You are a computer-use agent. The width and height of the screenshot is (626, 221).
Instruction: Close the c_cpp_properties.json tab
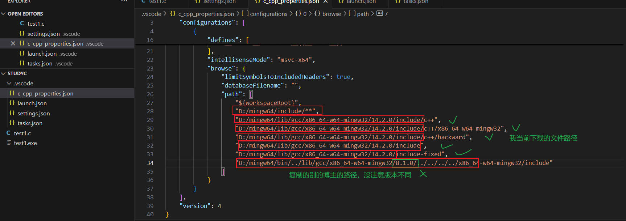[326, 2]
